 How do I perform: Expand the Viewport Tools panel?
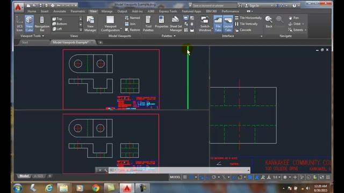point(32,36)
